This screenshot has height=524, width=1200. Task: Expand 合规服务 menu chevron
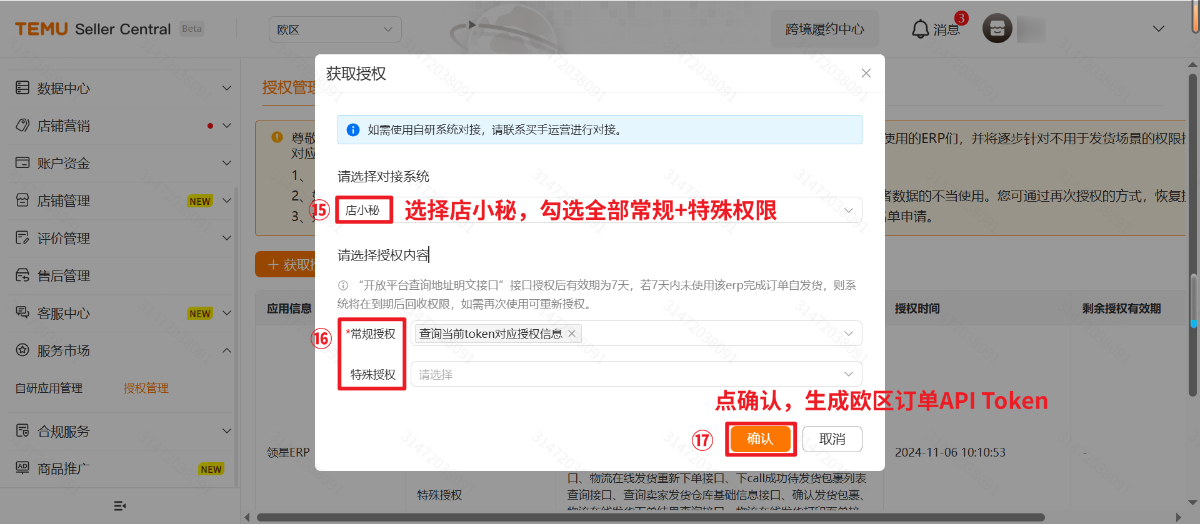tap(227, 431)
